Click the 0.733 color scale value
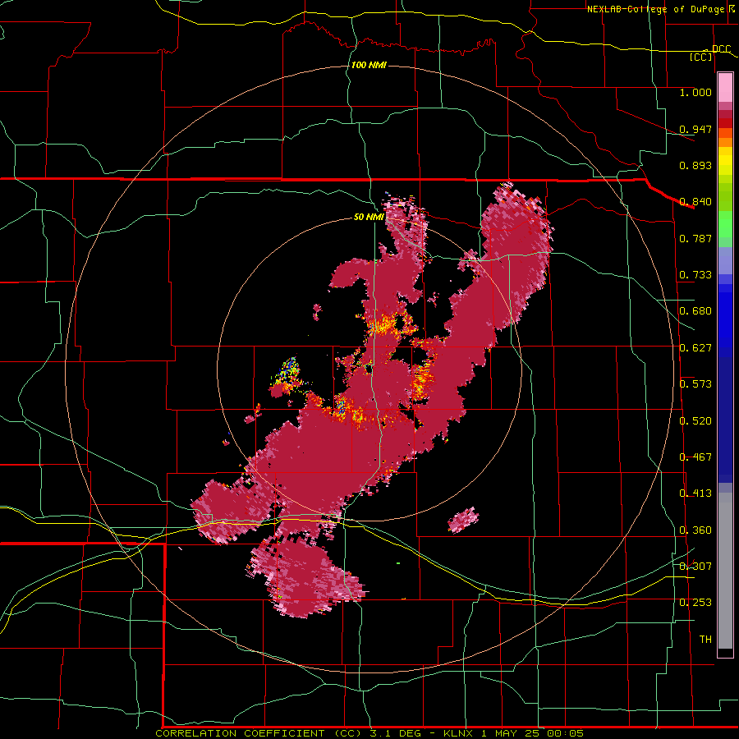Image resolution: width=739 pixels, height=739 pixels. point(695,275)
